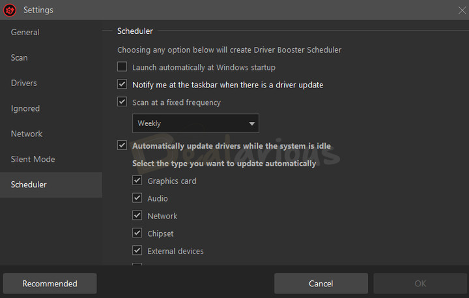The image size is (469, 298).
Task: Select the Network settings tab
Action: pyautogui.click(x=26, y=134)
